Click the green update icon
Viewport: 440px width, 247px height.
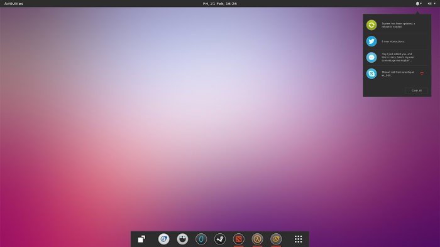[371, 25]
